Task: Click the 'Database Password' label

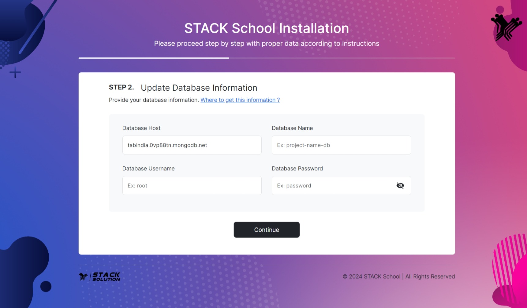Action: [x=297, y=168]
